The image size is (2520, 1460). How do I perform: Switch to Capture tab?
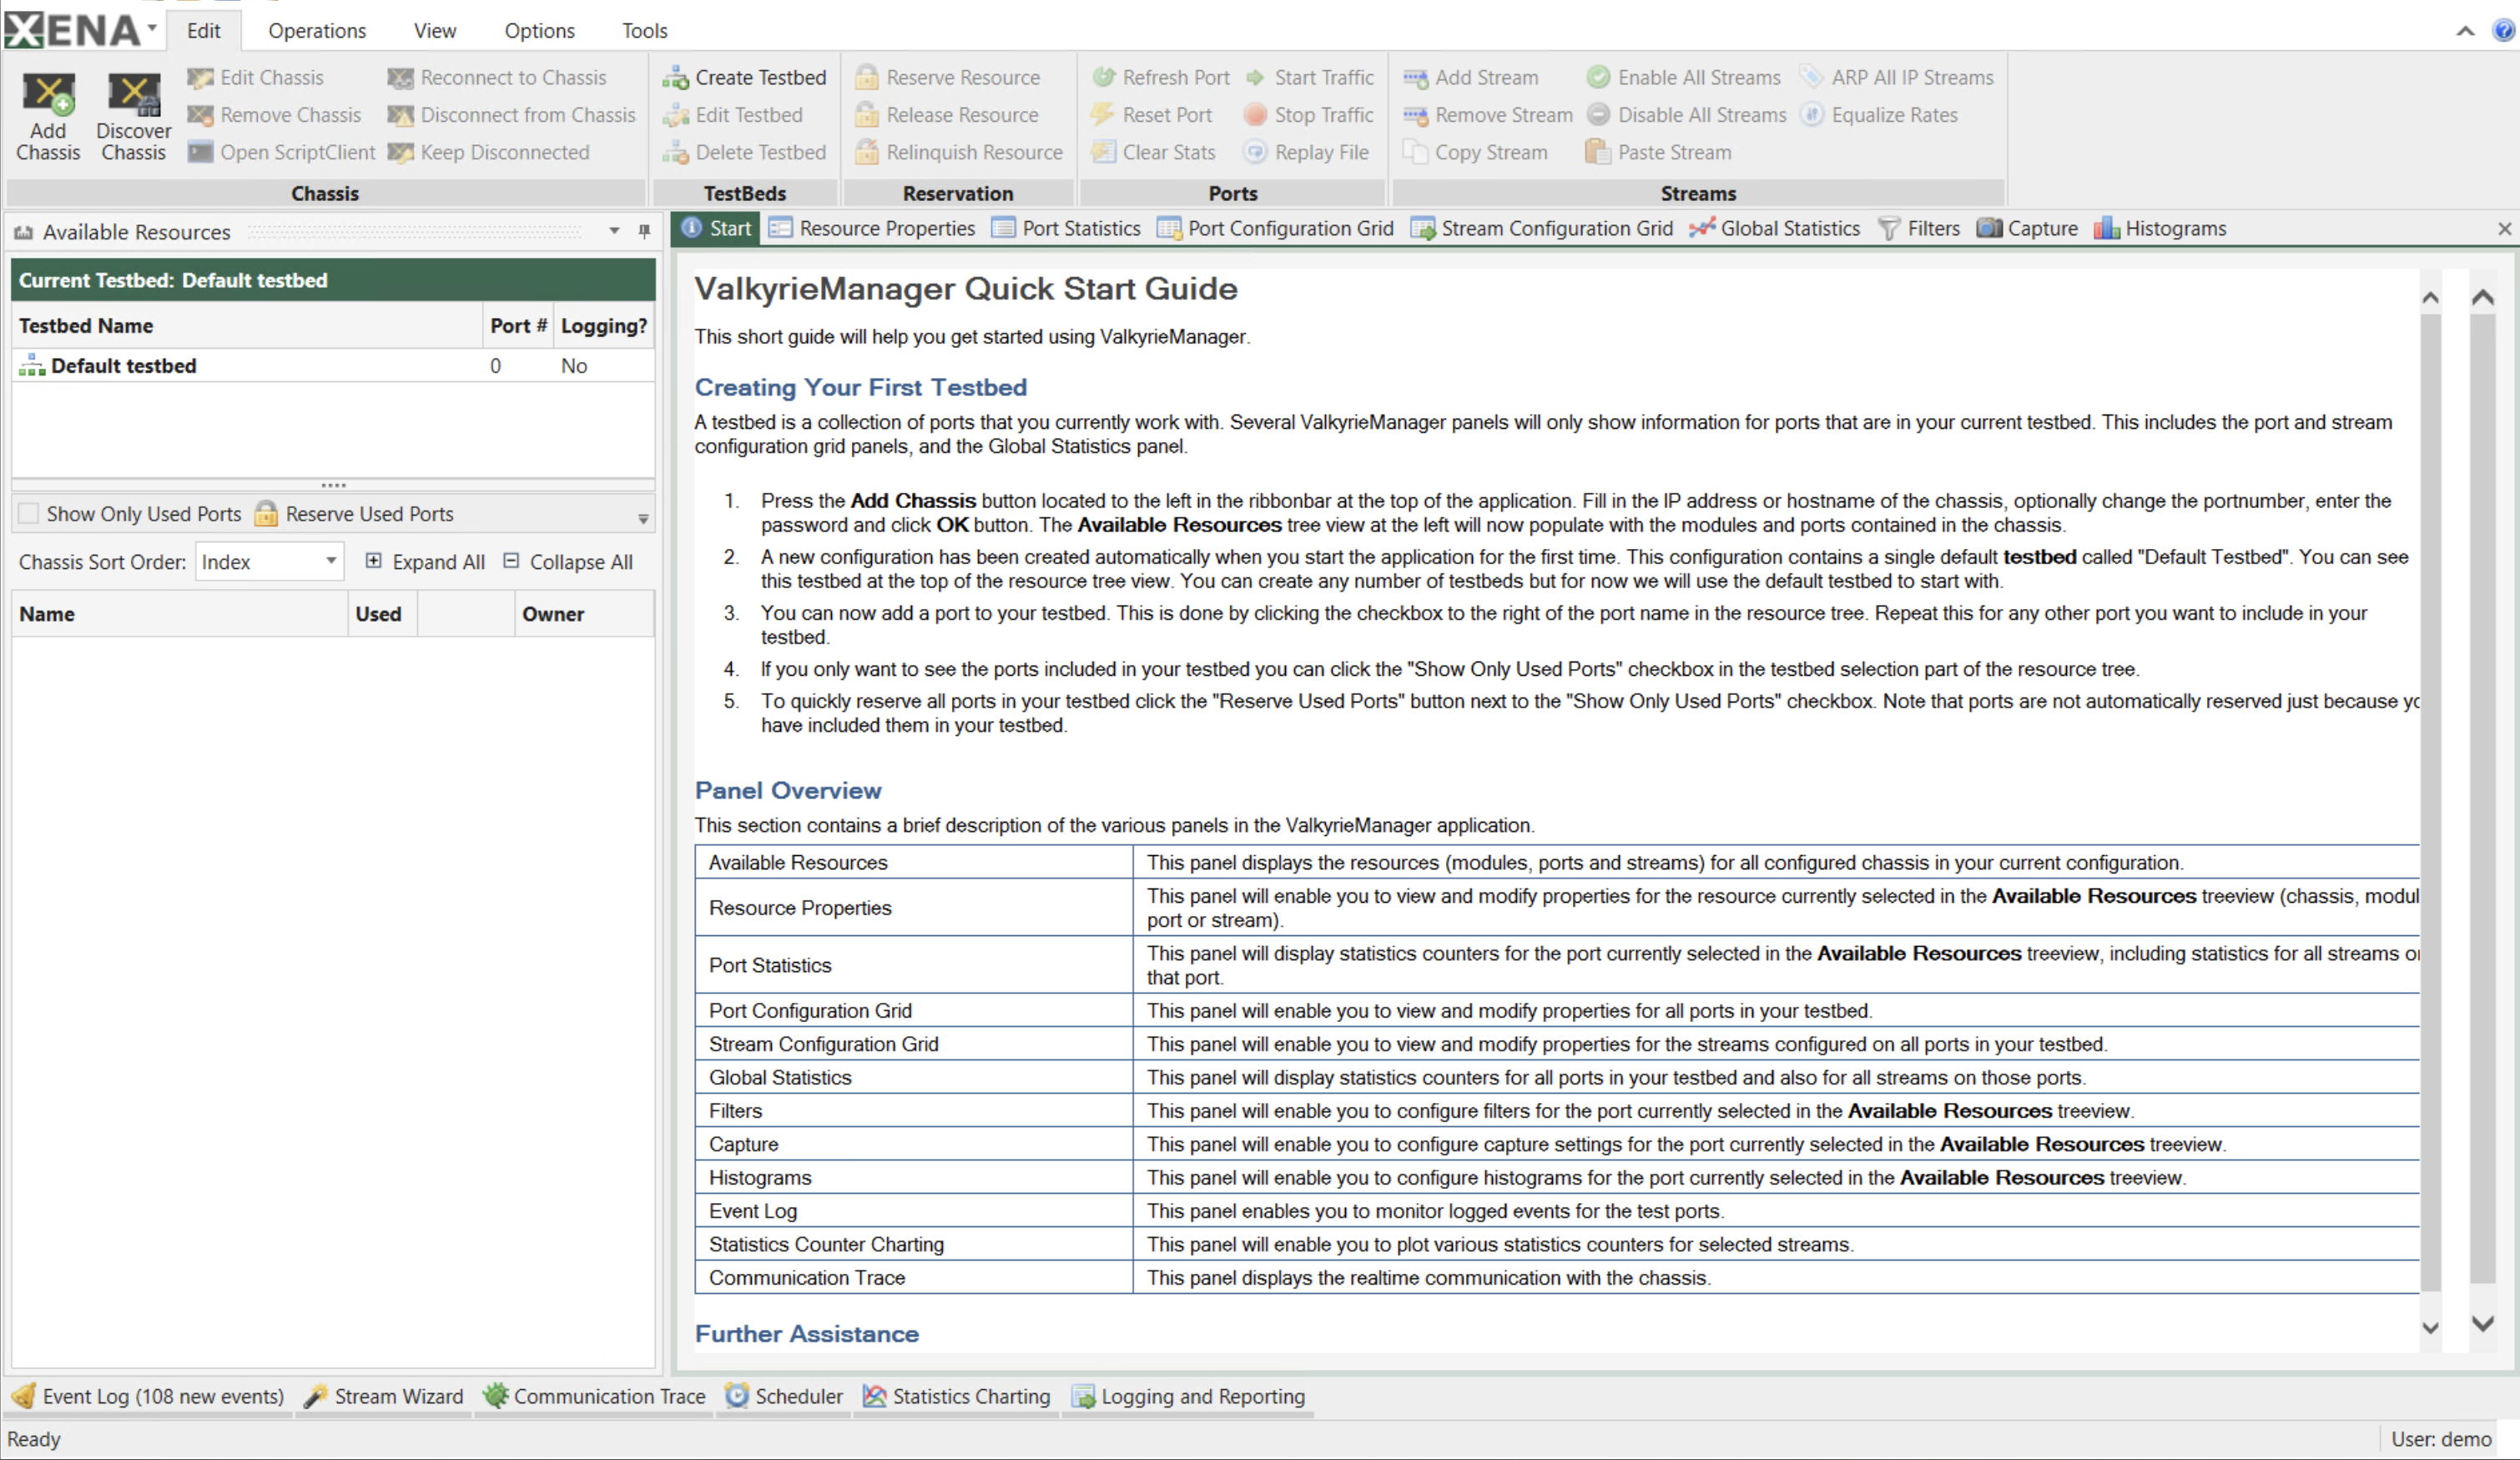[x=2027, y=228]
